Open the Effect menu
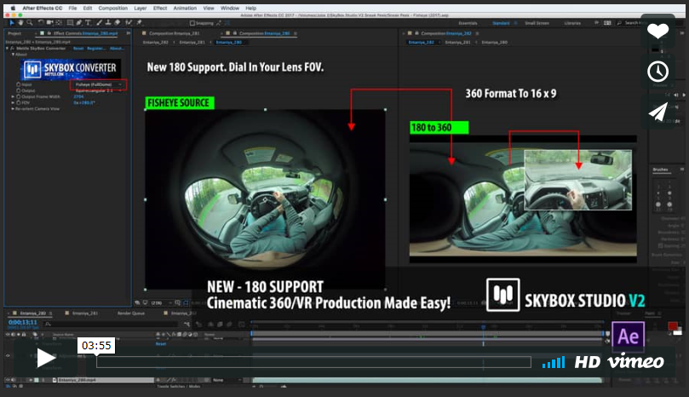The width and height of the screenshot is (689, 397). click(160, 8)
